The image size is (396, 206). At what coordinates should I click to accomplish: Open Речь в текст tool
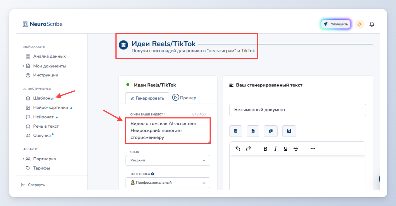46,126
